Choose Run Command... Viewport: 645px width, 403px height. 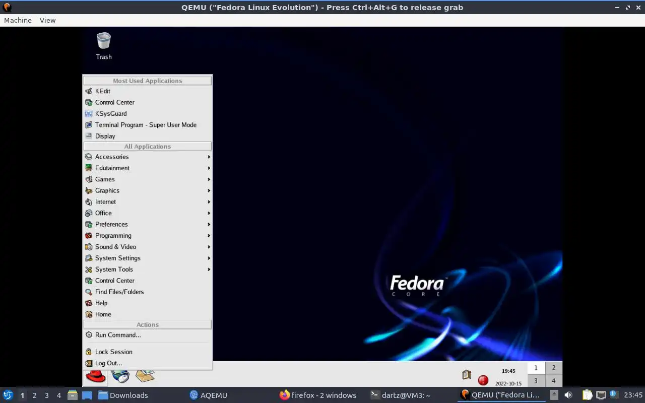(147, 335)
